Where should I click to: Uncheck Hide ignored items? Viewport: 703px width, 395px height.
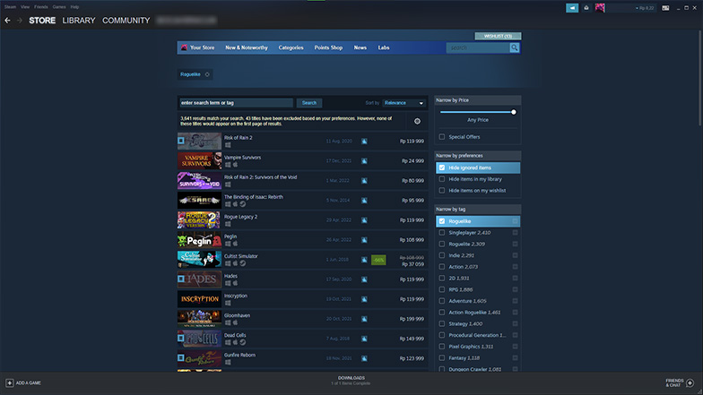pos(442,167)
